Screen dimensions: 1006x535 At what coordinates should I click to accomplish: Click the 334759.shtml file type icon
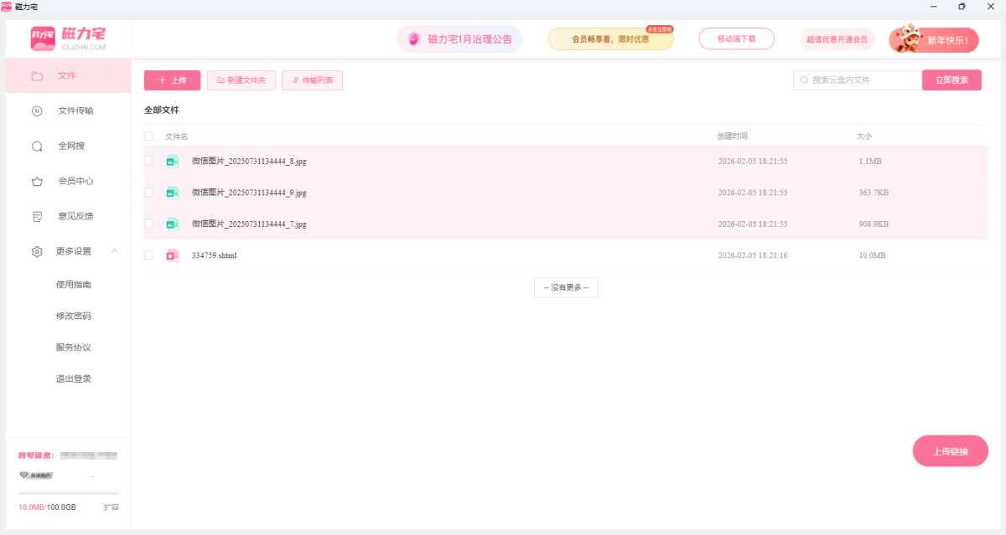172,255
